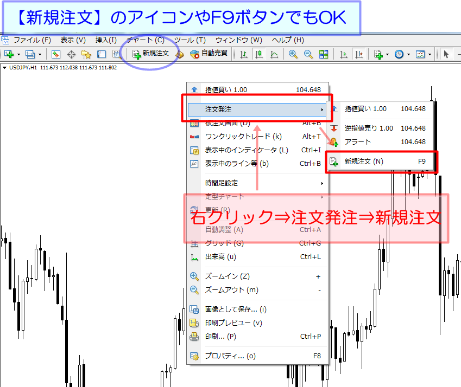Click アラート bell icon in the submenu

click(333, 142)
